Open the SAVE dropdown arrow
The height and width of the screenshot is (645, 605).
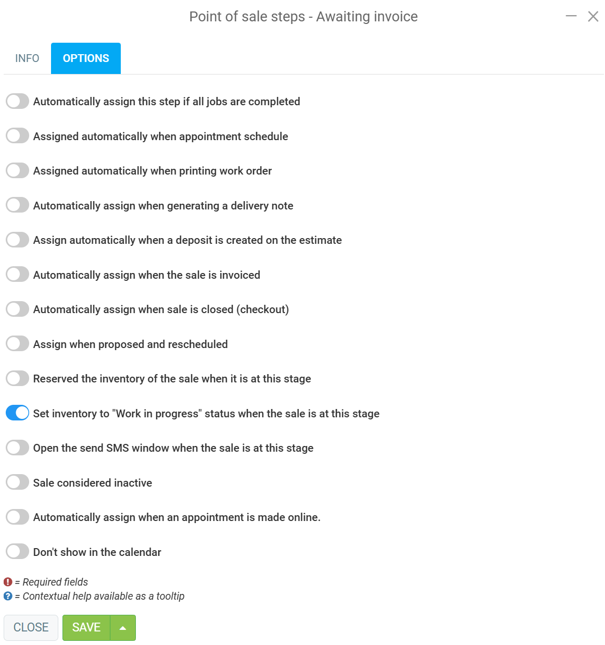(122, 627)
